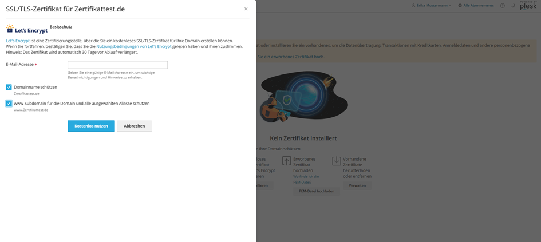Close the SSL/TLS certificate dialog

pyautogui.click(x=246, y=9)
